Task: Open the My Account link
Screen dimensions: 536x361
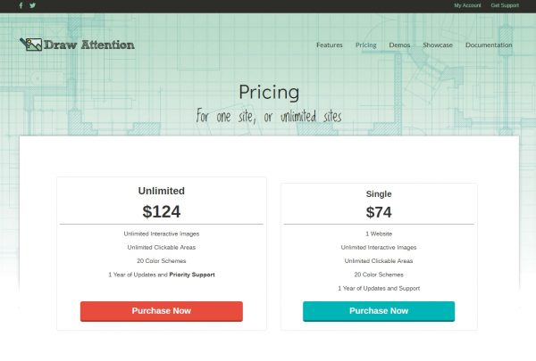Action: click(467, 5)
